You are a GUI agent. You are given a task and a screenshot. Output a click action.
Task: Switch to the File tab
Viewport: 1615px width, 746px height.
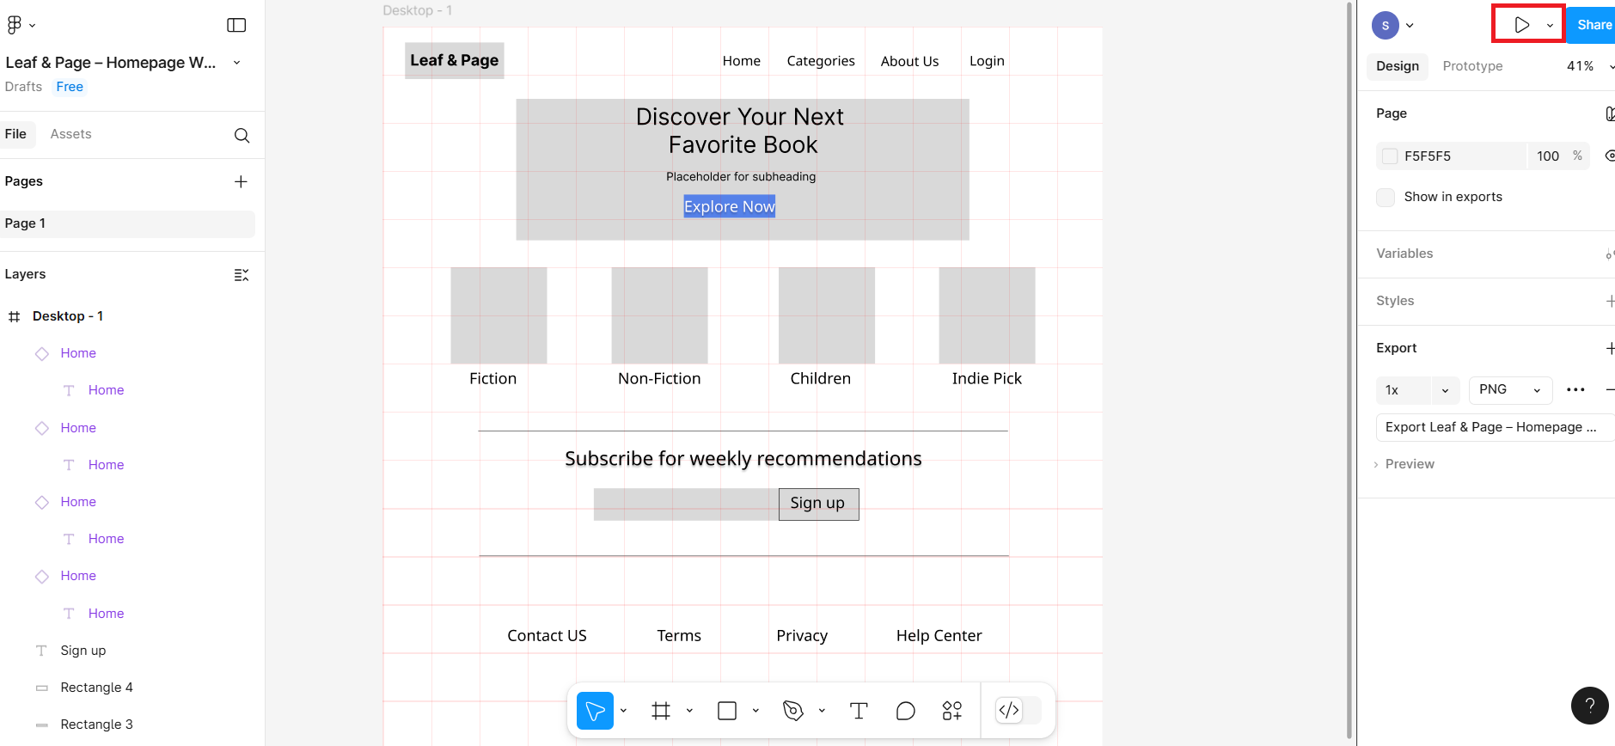(15, 134)
